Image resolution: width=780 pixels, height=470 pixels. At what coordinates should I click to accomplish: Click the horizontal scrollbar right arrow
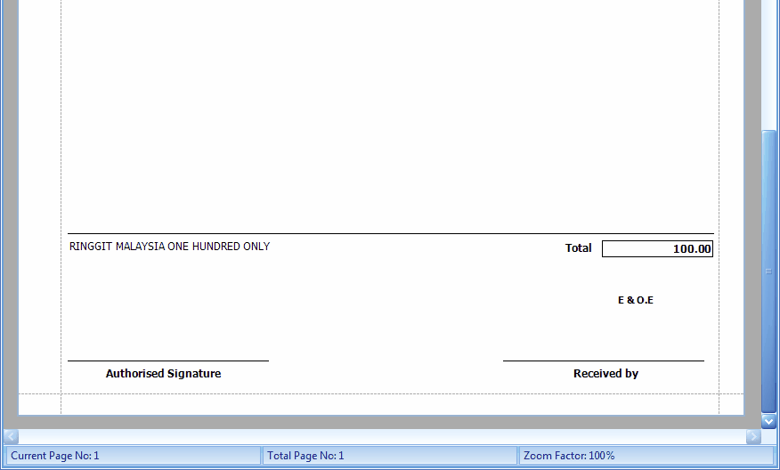click(753, 437)
